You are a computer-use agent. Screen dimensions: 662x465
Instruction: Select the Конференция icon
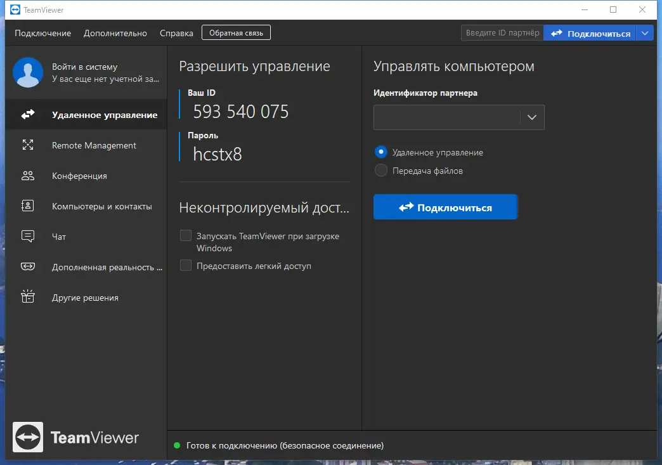point(28,176)
